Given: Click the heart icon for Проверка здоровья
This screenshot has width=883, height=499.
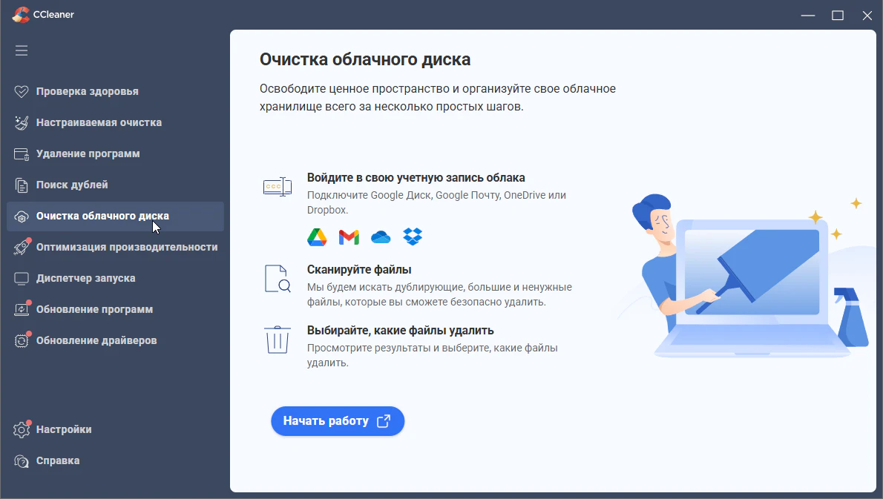Looking at the screenshot, I should tap(22, 92).
